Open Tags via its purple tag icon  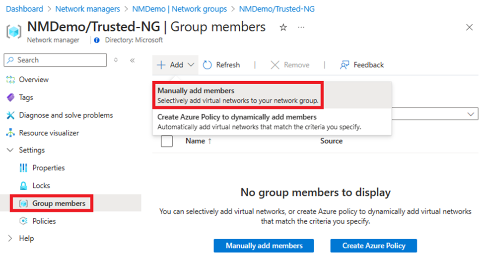tap(10, 98)
